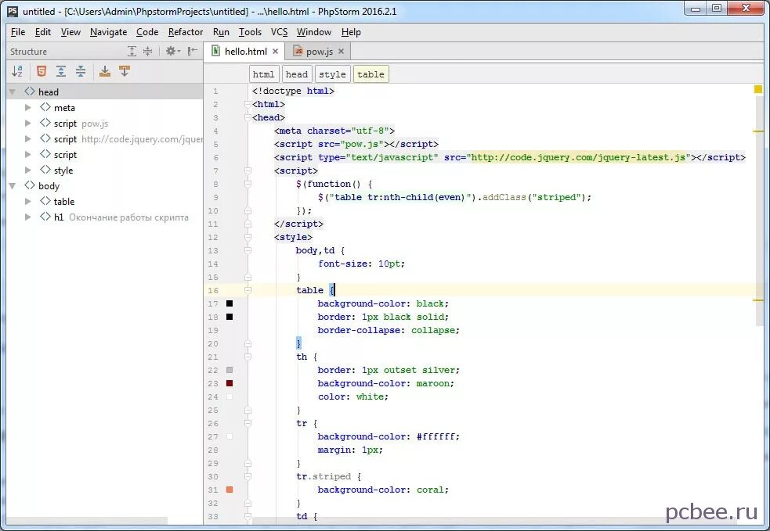Expand the table node in Structure tree
The width and height of the screenshot is (770, 531).
pyautogui.click(x=28, y=202)
